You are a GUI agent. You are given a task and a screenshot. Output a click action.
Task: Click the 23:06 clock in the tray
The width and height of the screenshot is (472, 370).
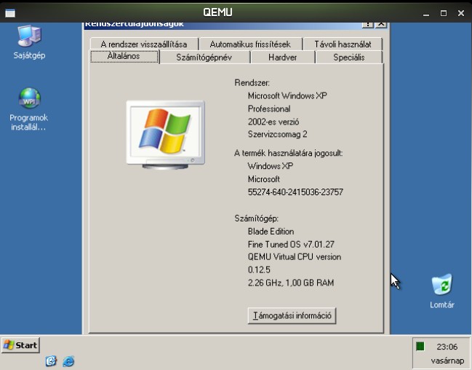click(x=447, y=347)
